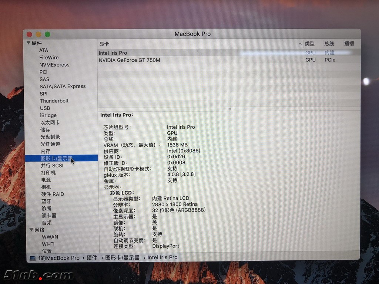Image resolution: width=379 pixels, height=284 pixels.
Task: Click the Mac icon in the breadcrumb bar
Action: tap(33, 257)
